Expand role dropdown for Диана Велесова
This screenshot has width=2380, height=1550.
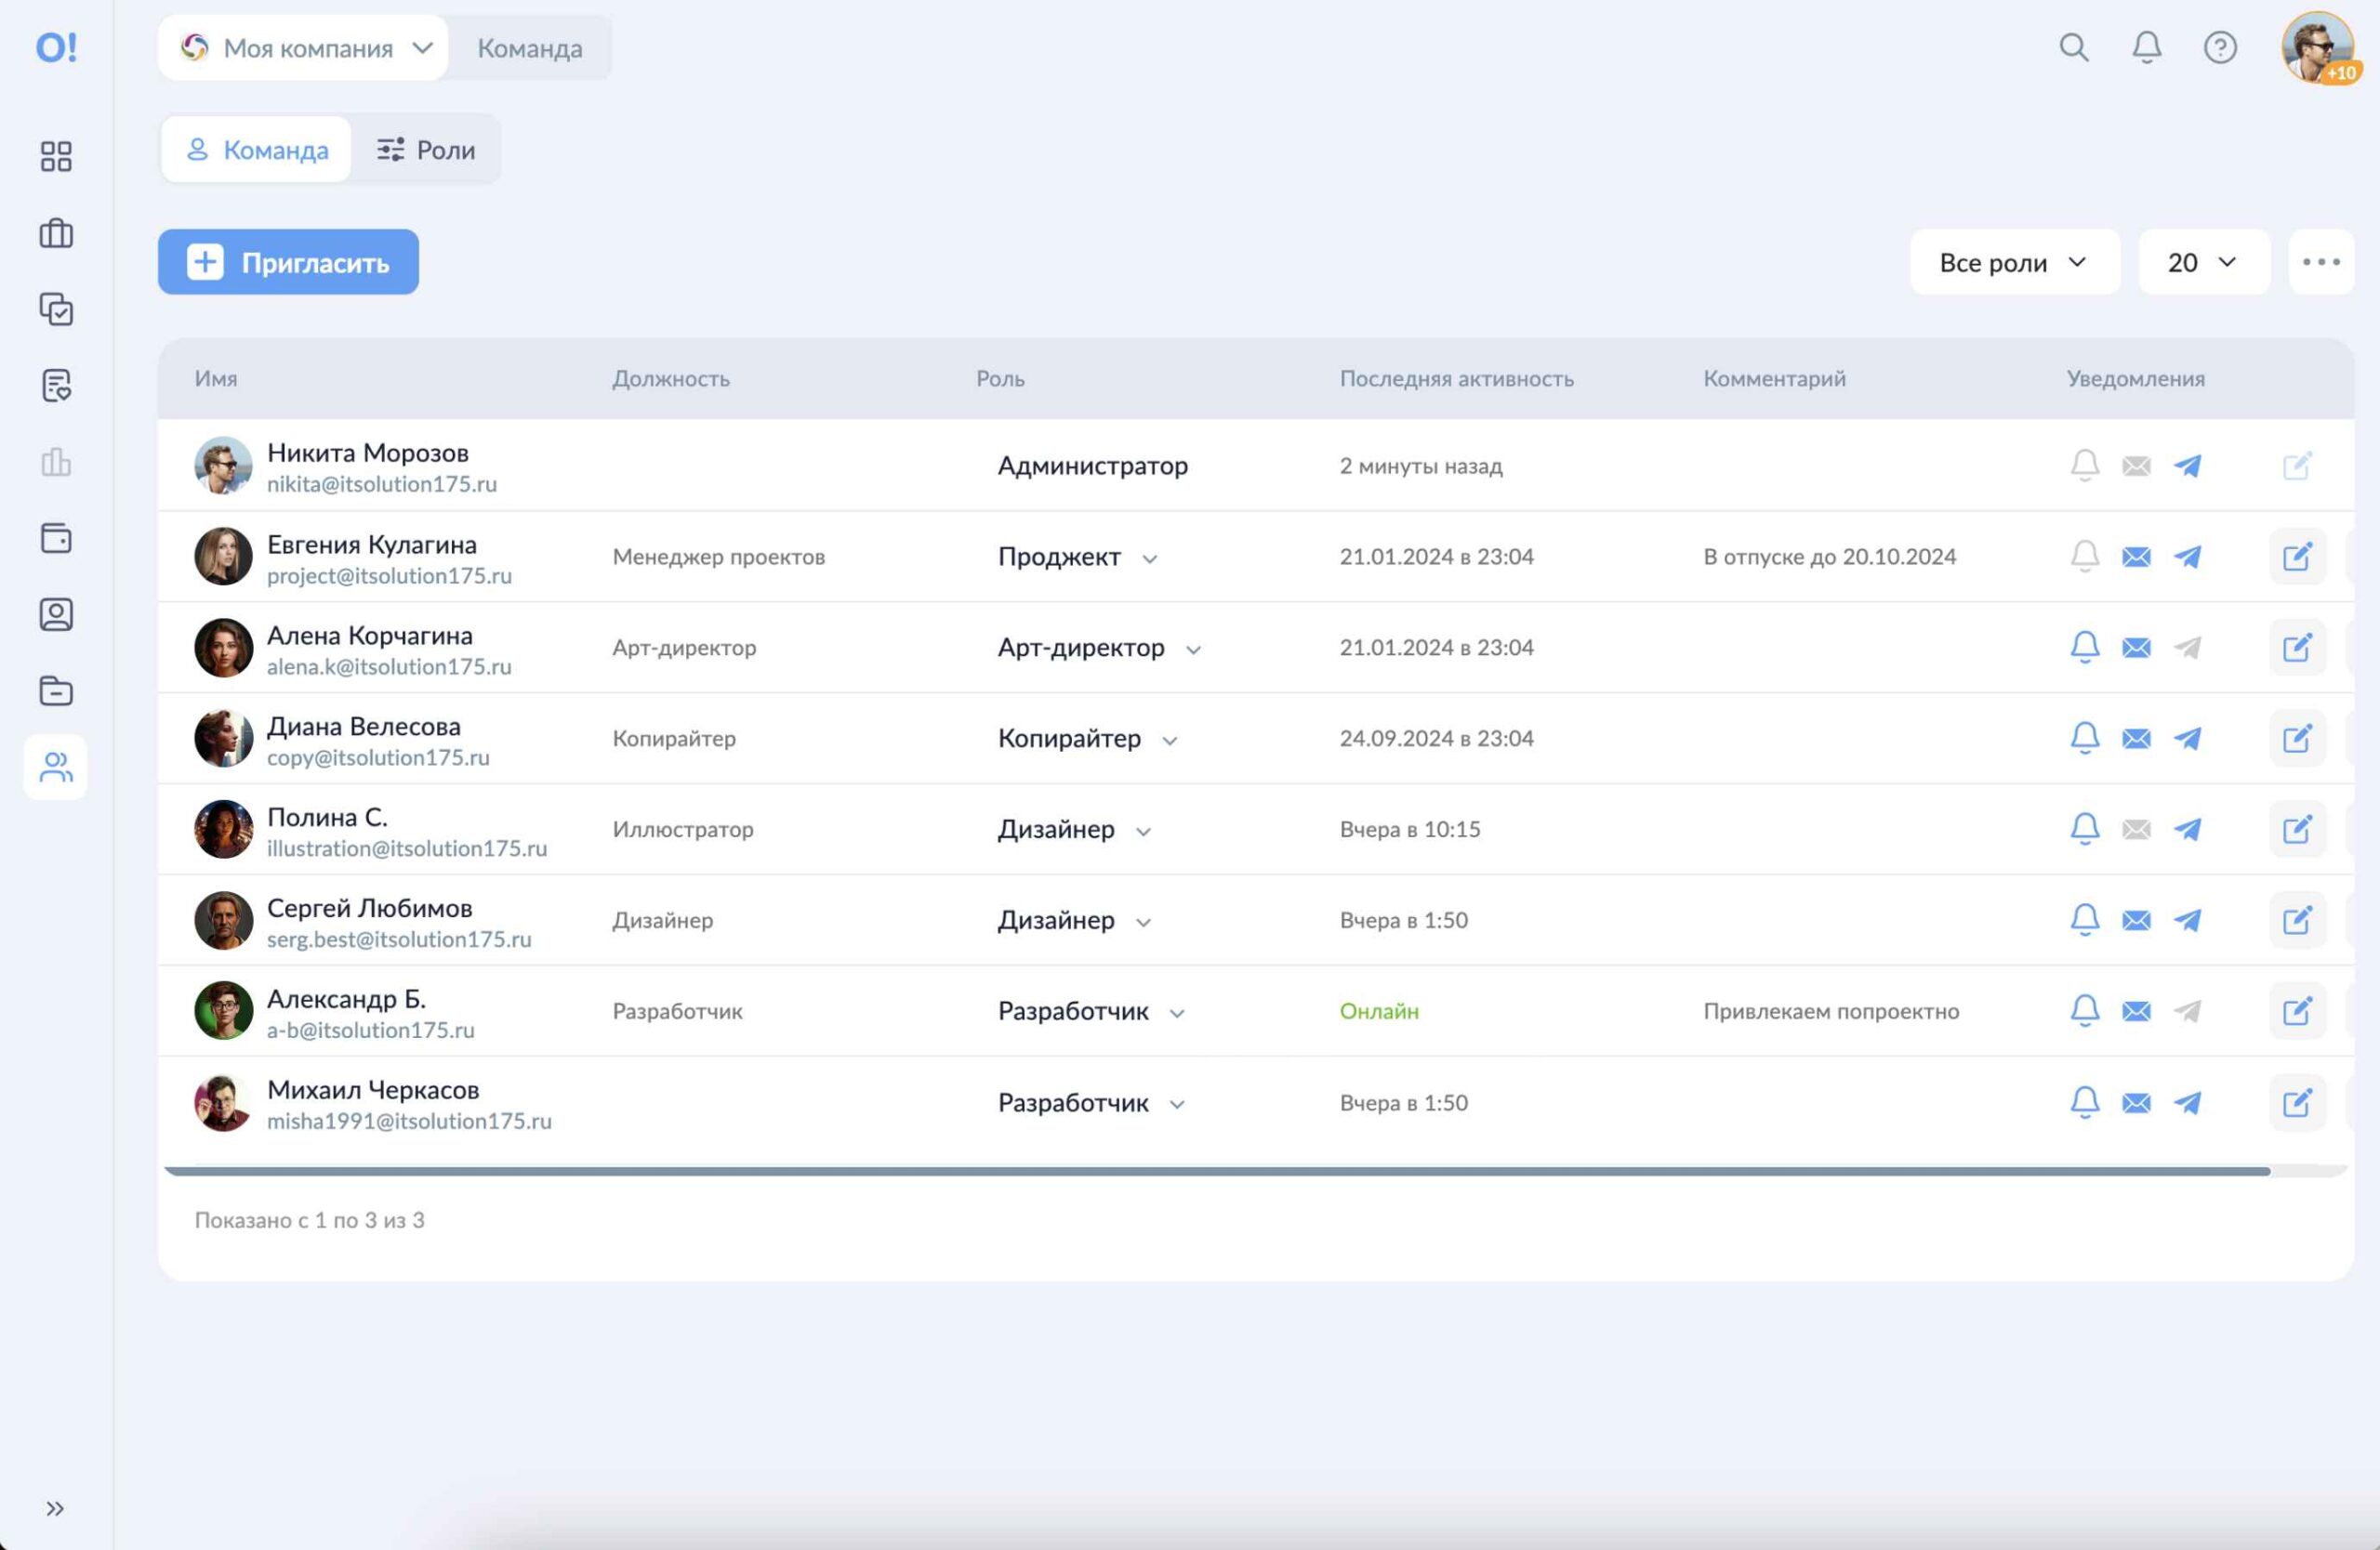(1169, 740)
